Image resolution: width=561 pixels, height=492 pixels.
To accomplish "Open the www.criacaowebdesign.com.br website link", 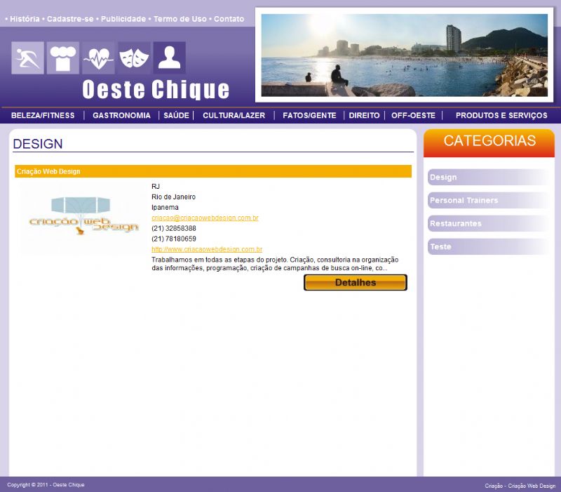I will [x=207, y=249].
